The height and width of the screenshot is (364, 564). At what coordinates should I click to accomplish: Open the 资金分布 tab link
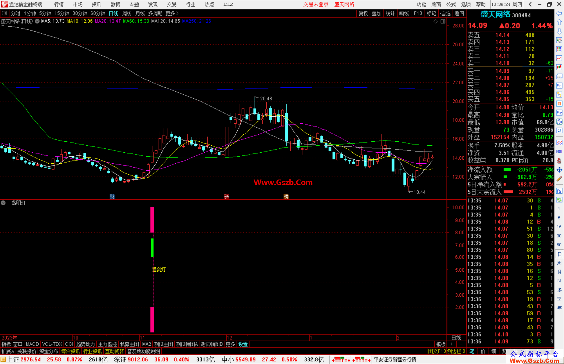coord(49,351)
